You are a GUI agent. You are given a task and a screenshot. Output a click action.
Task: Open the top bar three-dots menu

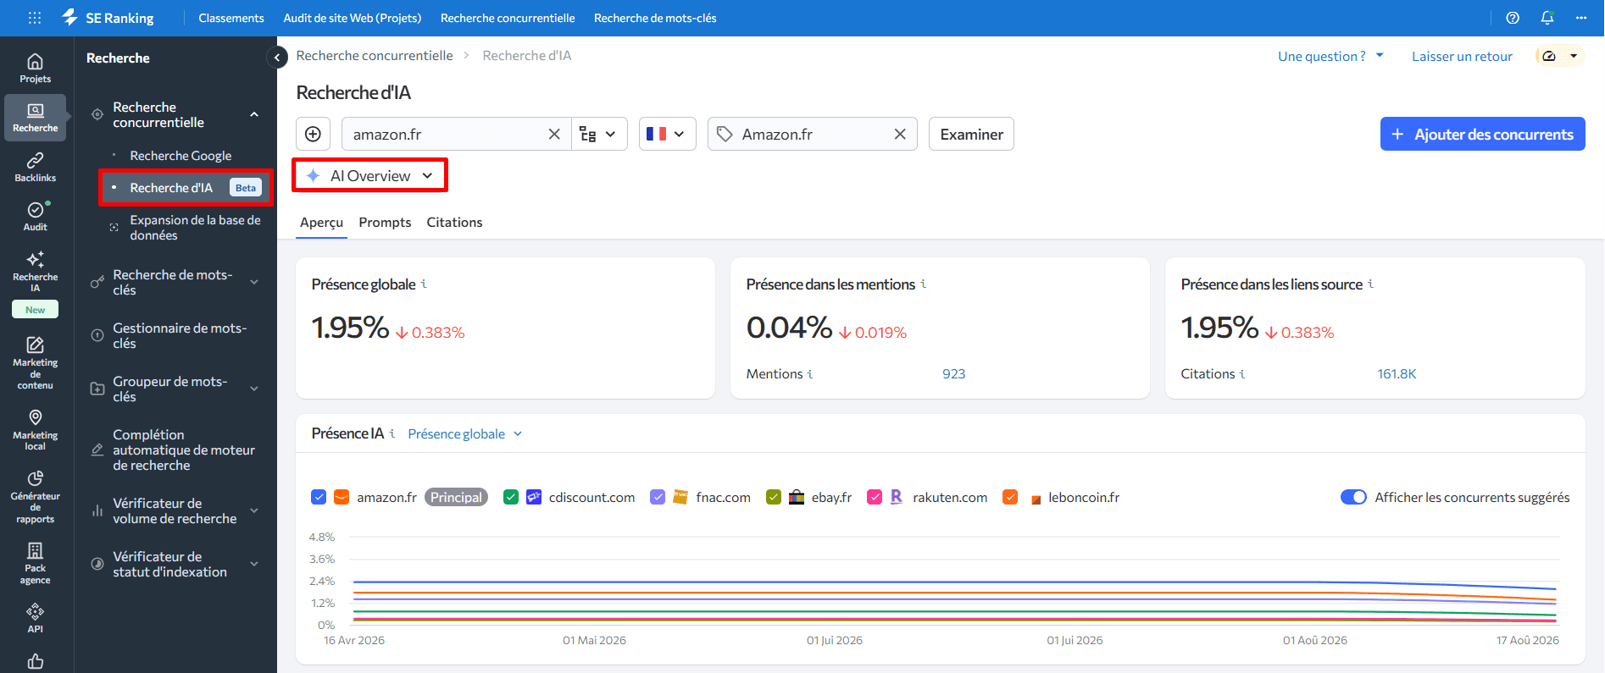point(1581,18)
